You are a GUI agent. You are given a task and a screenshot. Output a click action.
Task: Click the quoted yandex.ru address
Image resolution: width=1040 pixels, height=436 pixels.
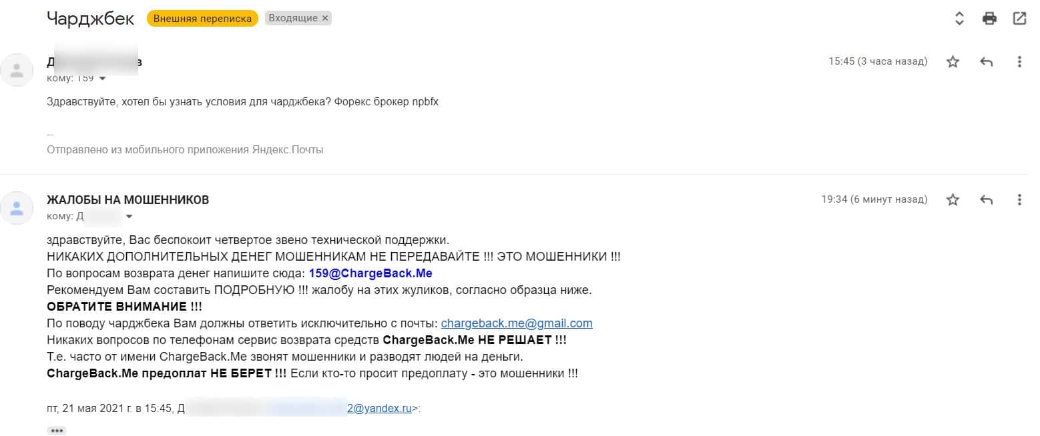coord(379,409)
